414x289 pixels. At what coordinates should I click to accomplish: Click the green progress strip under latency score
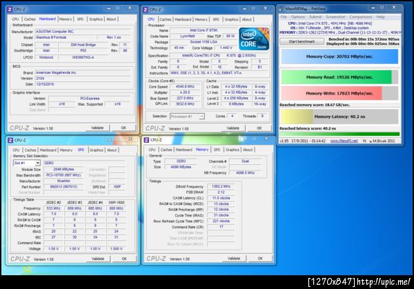[339, 134]
